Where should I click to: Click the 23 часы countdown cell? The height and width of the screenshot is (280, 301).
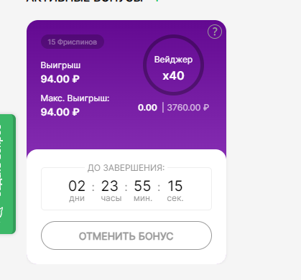pyautogui.click(x=110, y=190)
